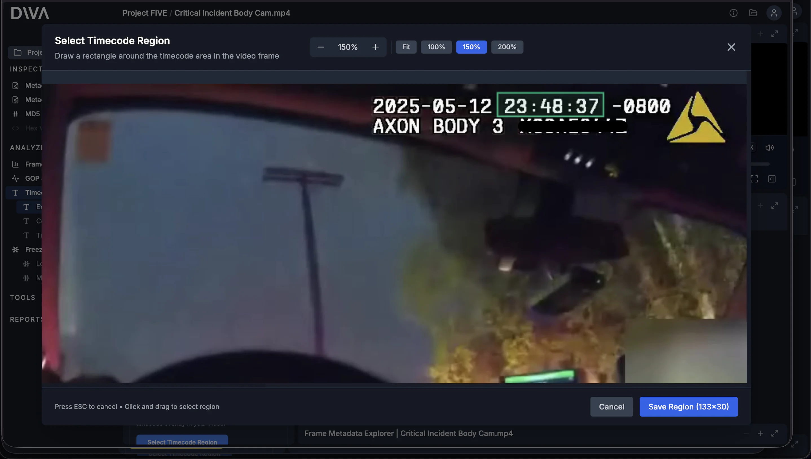Click the speaker volume icon

click(769, 148)
